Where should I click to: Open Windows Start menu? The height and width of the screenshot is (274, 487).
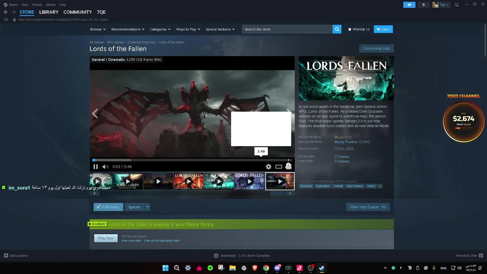tap(166, 268)
